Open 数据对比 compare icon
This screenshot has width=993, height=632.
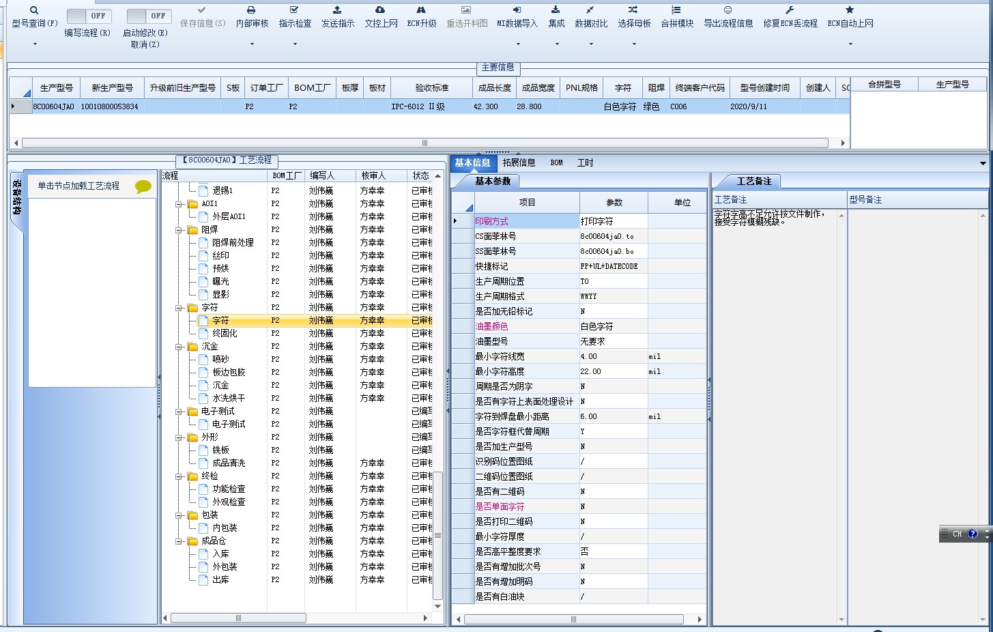pos(590,10)
